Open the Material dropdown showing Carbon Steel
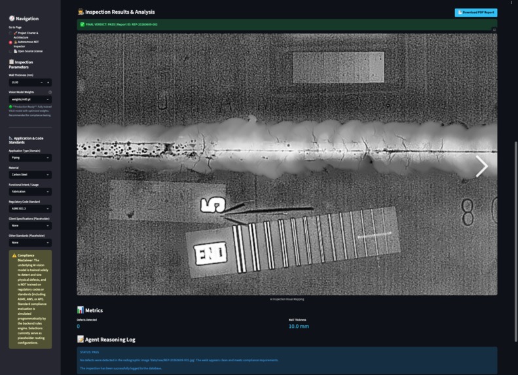 tap(30, 175)
